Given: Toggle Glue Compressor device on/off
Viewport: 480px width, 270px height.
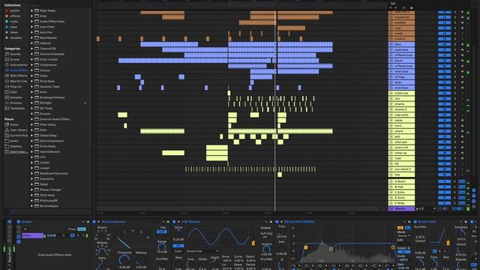Looking at the screenshot, I should pyautogui.click(x=94, y=222).
